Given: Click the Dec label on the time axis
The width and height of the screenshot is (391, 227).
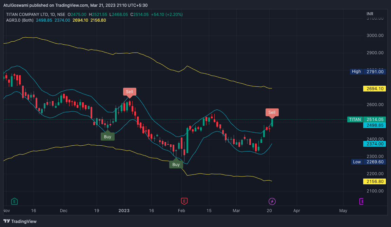Looking at the screenshot, I should (64, 210).
